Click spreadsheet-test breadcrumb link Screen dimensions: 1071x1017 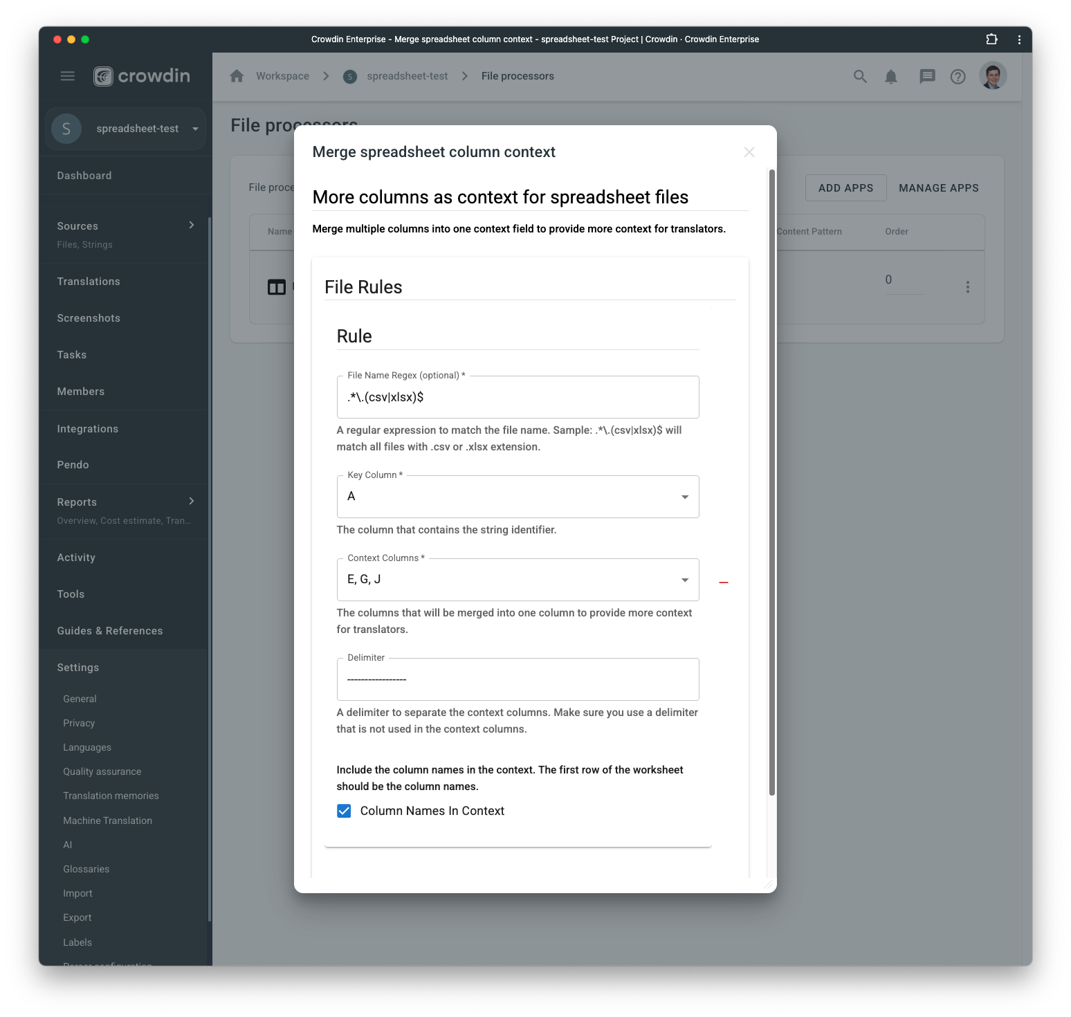(x=408, y=76)
